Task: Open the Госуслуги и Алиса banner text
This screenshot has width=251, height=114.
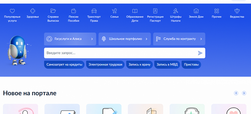Action: (68, 39)
